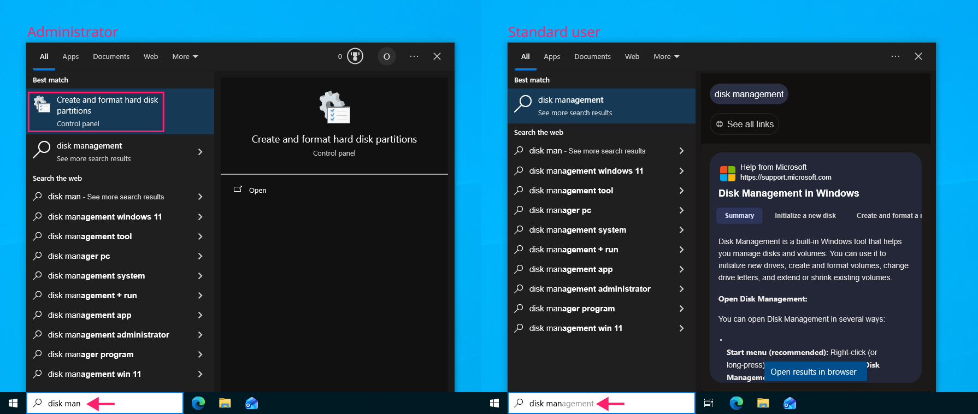978x414 pixels.
Task: Open File Explorer on the Administrator taskbar
Action: point(225,403)
